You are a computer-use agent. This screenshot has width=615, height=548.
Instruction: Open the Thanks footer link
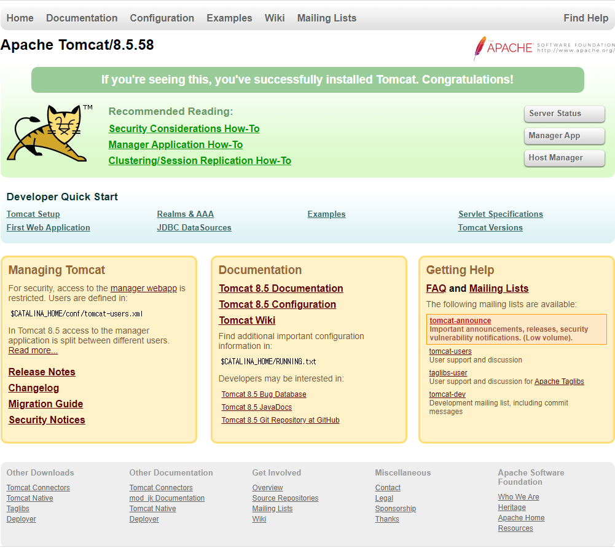(387, 519)
